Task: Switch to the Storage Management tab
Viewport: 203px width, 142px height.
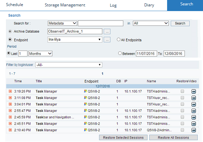Action: click(65, 5)
